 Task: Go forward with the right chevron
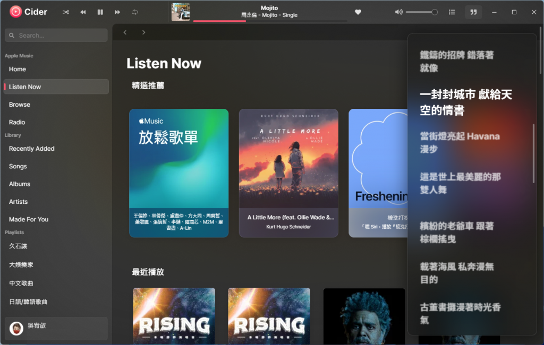coord(143,32)
